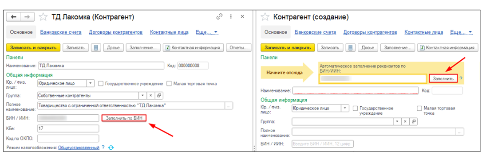Click Записать button in creation window
Screen dimensions: 490x163
[330, 48]
